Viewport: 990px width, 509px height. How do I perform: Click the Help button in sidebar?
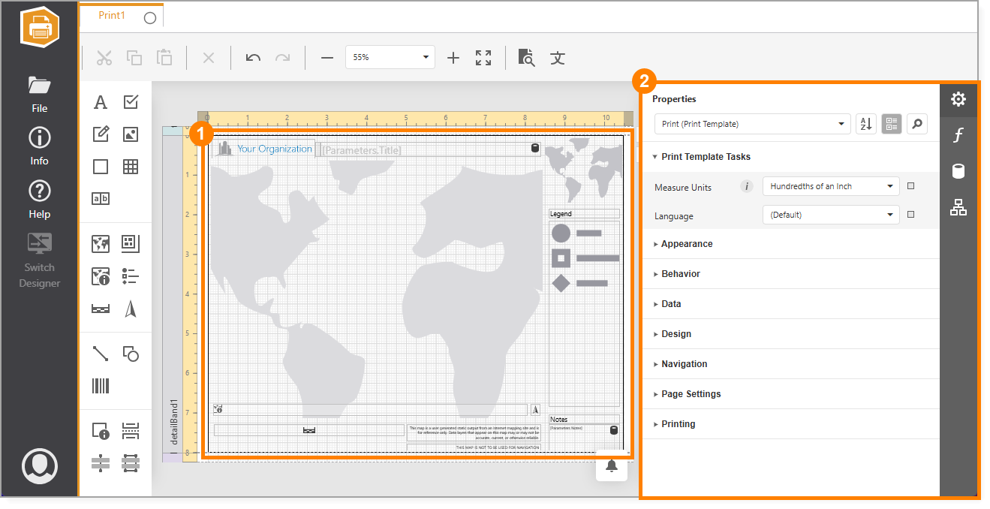tap(39, 200)
